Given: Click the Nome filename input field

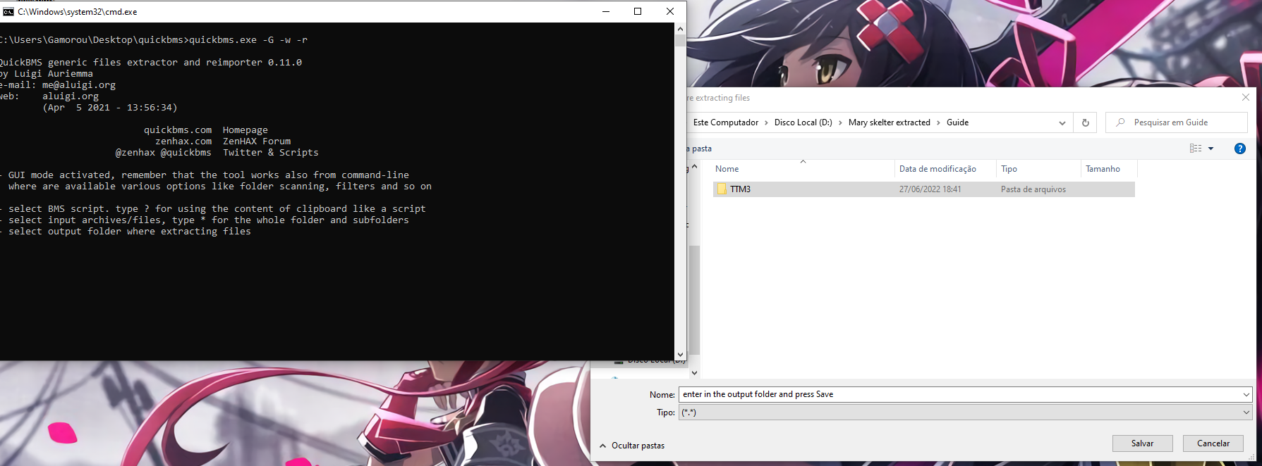Looking at the screenshot, I should point(959,394).
